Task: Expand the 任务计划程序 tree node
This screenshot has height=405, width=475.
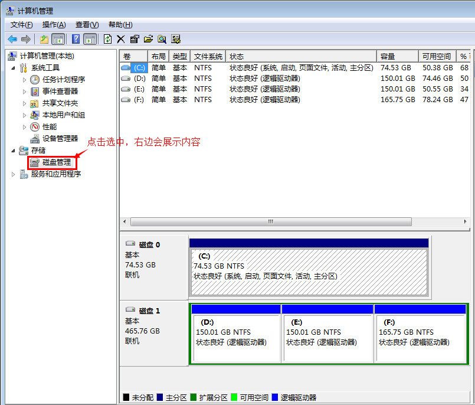Action: click(x=24, y=80)
